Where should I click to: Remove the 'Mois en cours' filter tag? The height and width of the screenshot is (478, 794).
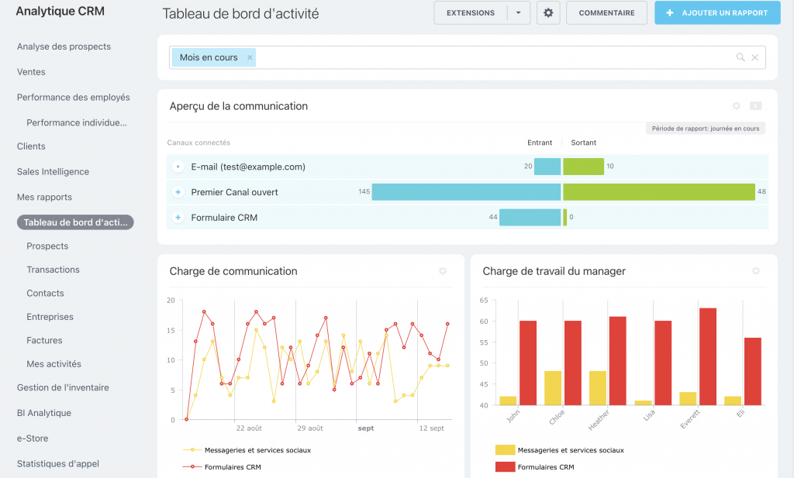[x=250, y=57]
